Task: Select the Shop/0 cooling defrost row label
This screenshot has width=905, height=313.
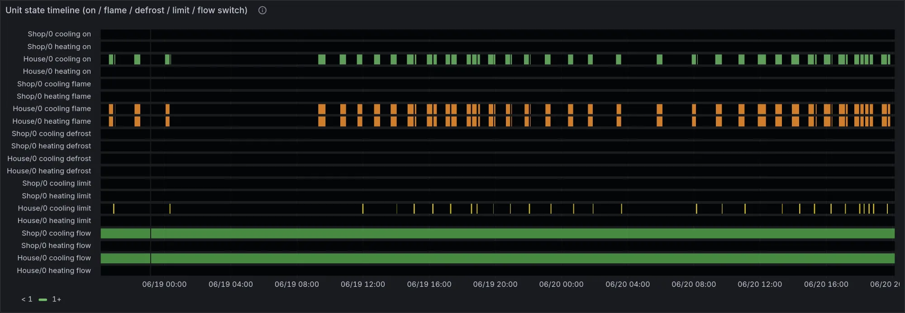Action: (x=51, y=133)
